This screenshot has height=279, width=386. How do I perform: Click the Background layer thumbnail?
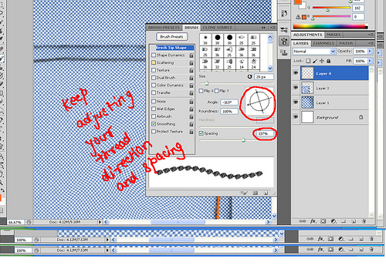[x=307, y=117]
